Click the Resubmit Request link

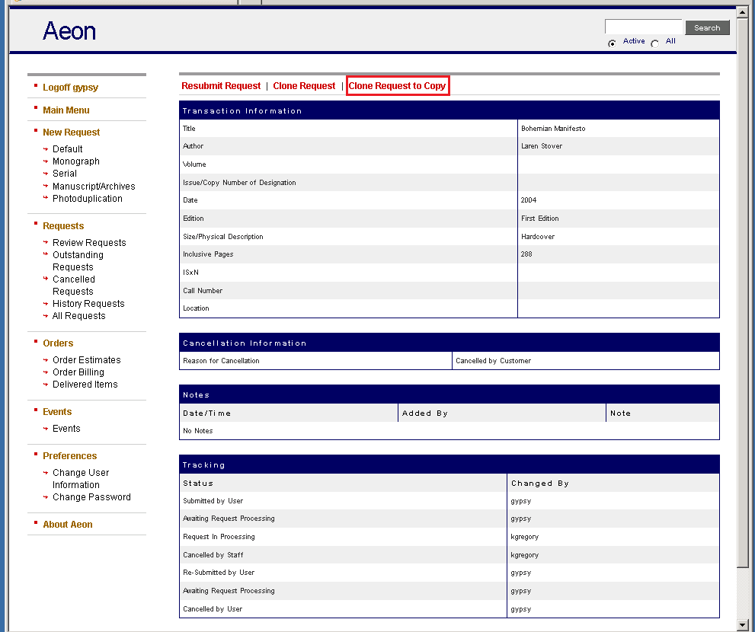tap(221, 86)
